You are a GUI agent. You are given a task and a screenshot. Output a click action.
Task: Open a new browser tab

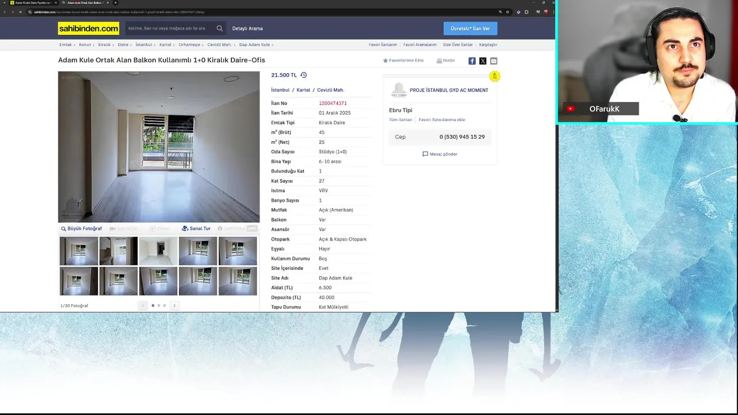115,3
